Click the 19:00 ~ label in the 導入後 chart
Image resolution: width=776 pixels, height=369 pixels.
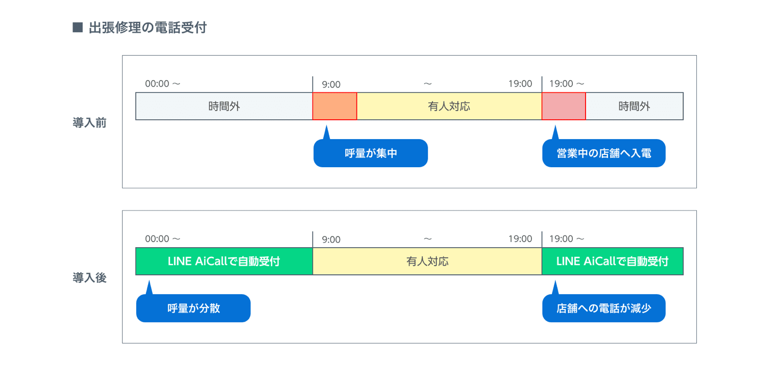pyautogui.click(x=567, y=239)
